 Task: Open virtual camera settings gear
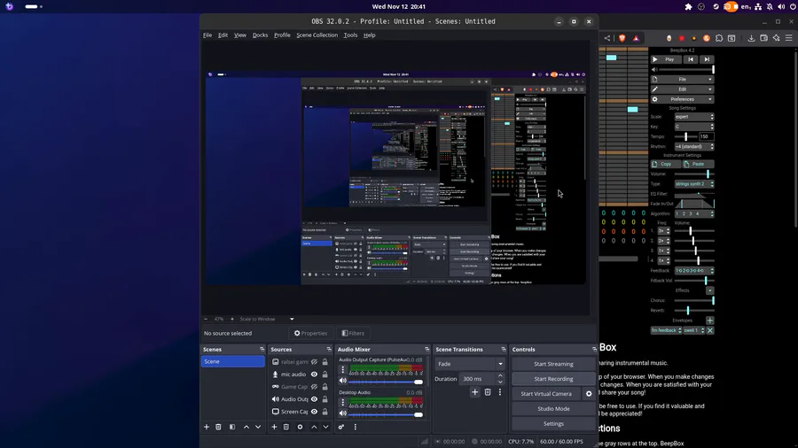point(588,394)
